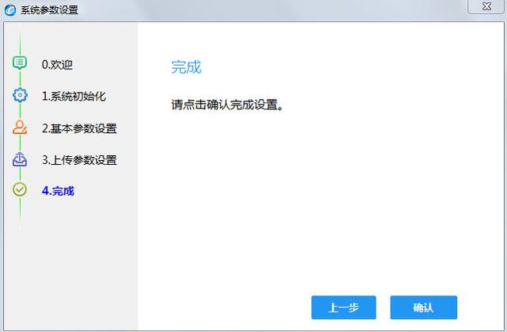Click the system initialization gear icon
This screenshot has height=332, width=507.
coord(20,95)
